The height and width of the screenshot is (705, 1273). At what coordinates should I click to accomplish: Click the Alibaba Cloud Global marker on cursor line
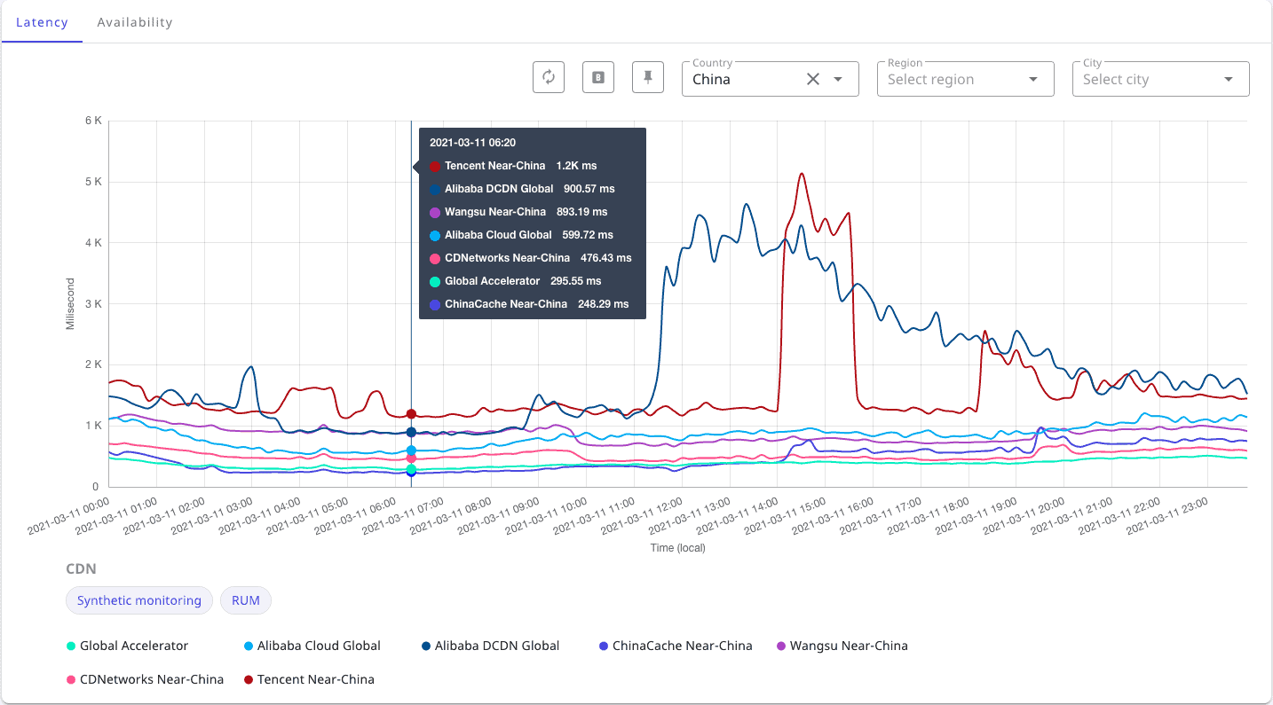[x=411, y=450]
